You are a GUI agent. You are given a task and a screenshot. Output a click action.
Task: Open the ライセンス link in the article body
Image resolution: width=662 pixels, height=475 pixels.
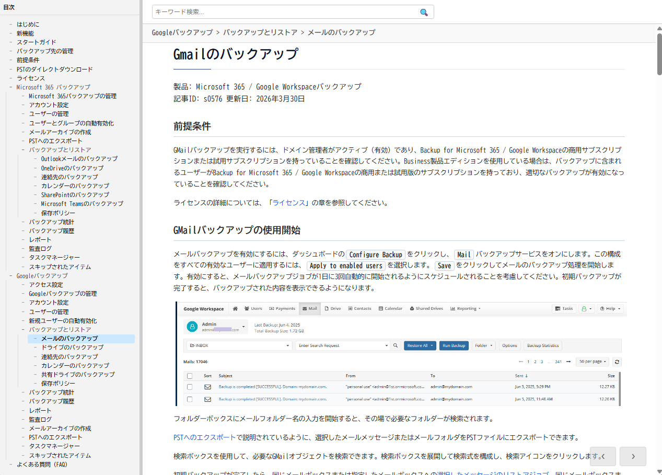(x=288, y=203)
